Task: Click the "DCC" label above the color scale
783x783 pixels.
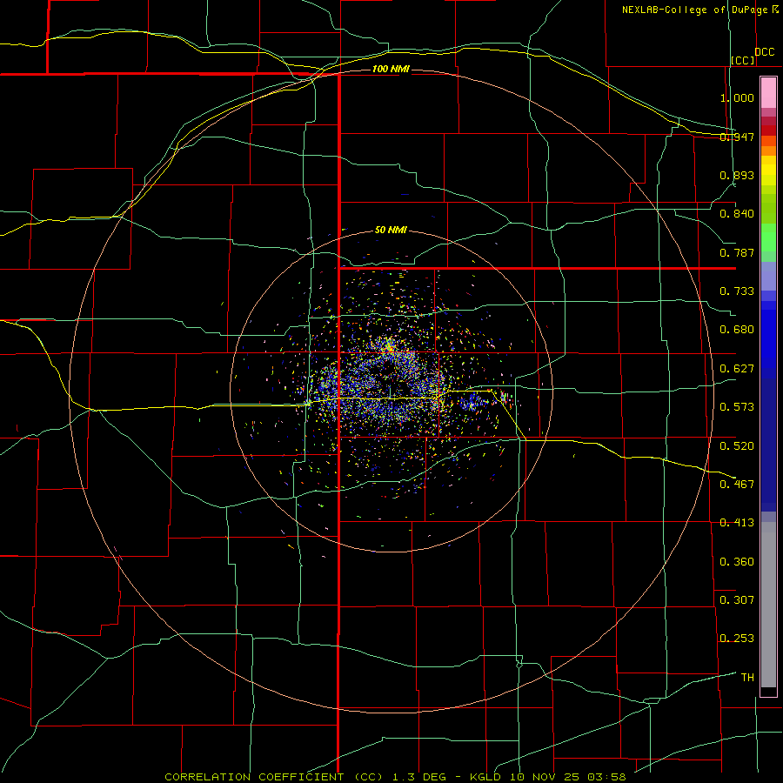Action: coord(765,52)
